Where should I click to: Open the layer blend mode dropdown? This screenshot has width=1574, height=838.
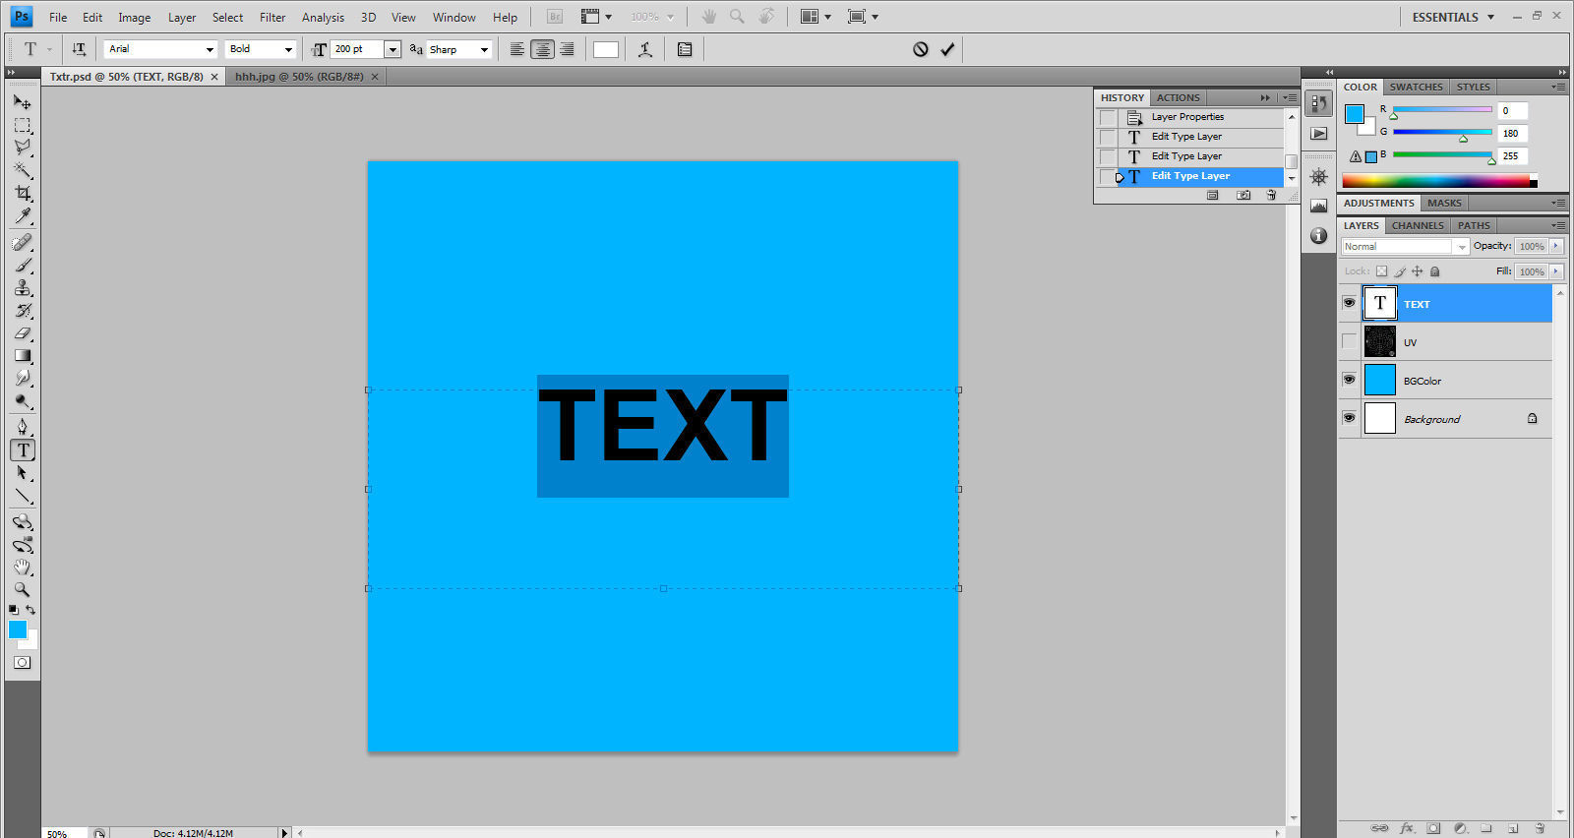tap(1406, 247)
